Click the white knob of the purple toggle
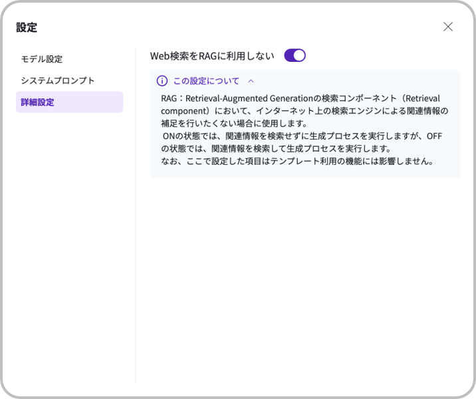476x399 pixels. [x=299, y=55]
